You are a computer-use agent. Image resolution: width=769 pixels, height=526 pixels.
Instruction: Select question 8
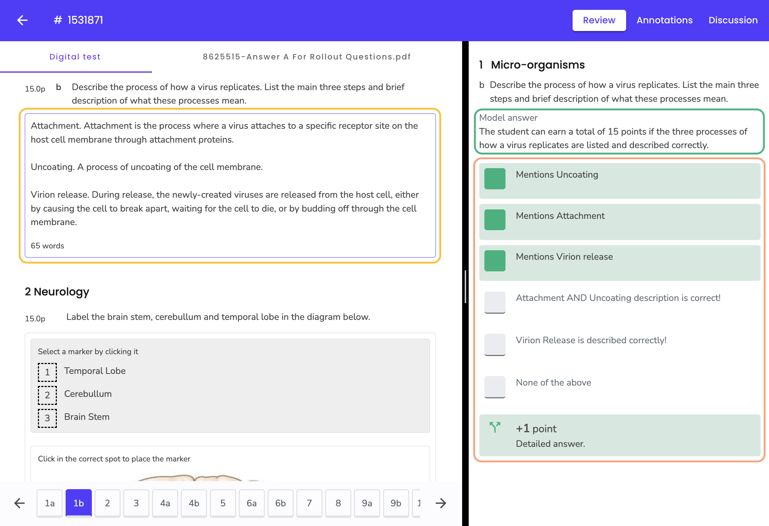pos(338,503)
